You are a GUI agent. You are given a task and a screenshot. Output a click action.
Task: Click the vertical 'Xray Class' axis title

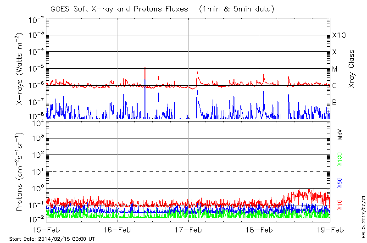click(x=351, y=69)
